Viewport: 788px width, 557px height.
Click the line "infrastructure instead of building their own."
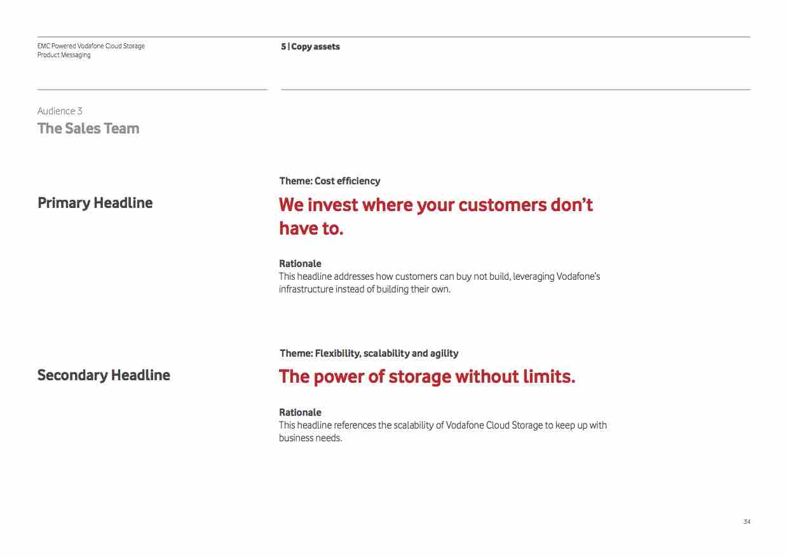364,289
